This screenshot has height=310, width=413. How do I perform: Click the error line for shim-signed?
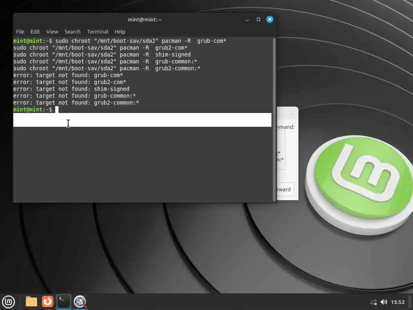(x=71, y=89)
